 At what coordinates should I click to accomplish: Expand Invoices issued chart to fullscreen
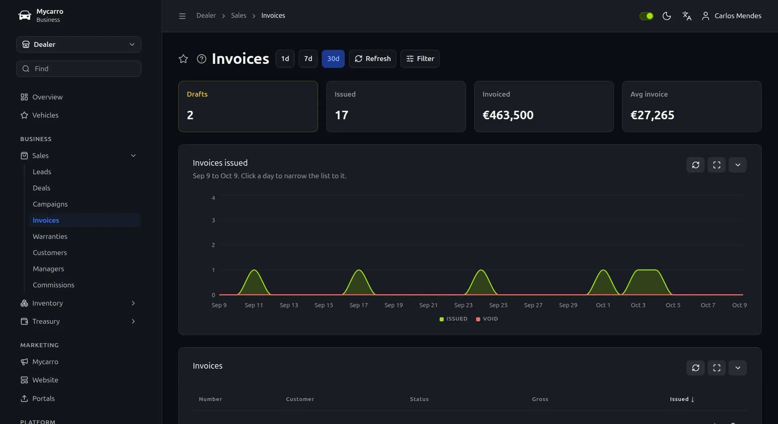pyautogui.click(x=716, y=165)
